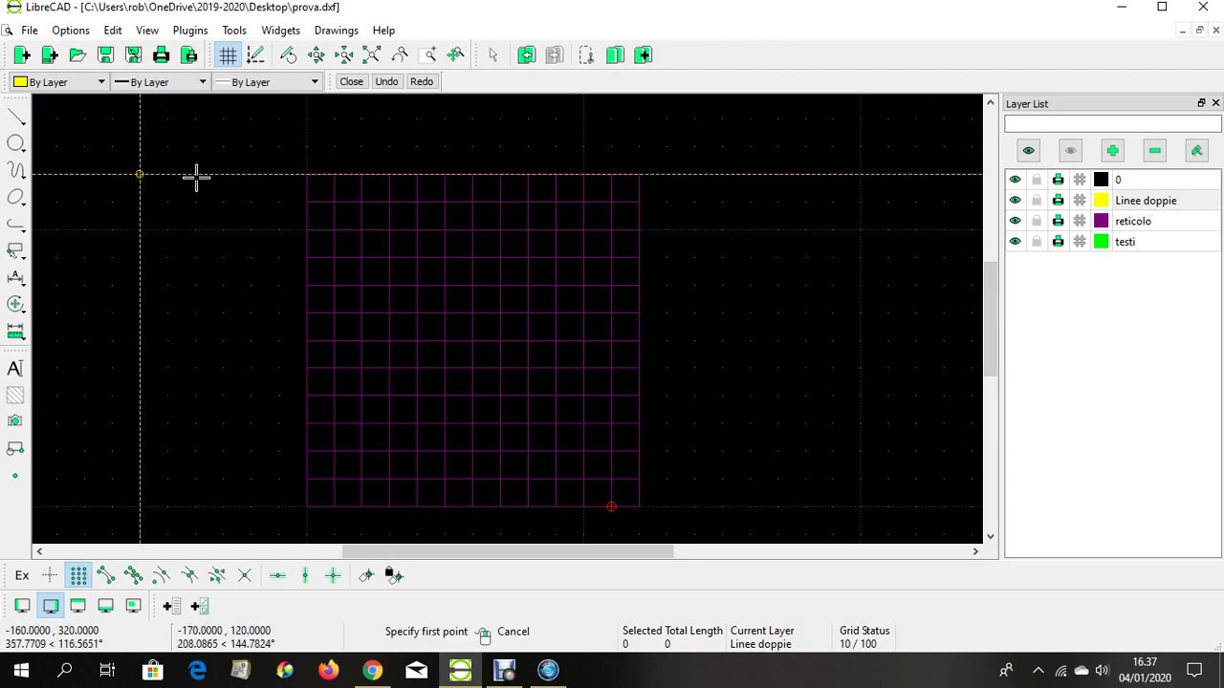The height and width of the screenshot is (688, 1224).
Task: Toggle draft mode in toolbar
Action: pyautogui.click(x=255, y=55)
